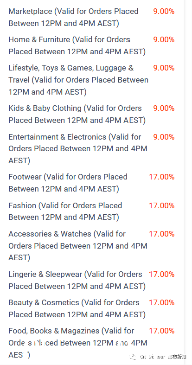Click the WeChat watermark logo icon
192x365 pixels.
[133, 356]
